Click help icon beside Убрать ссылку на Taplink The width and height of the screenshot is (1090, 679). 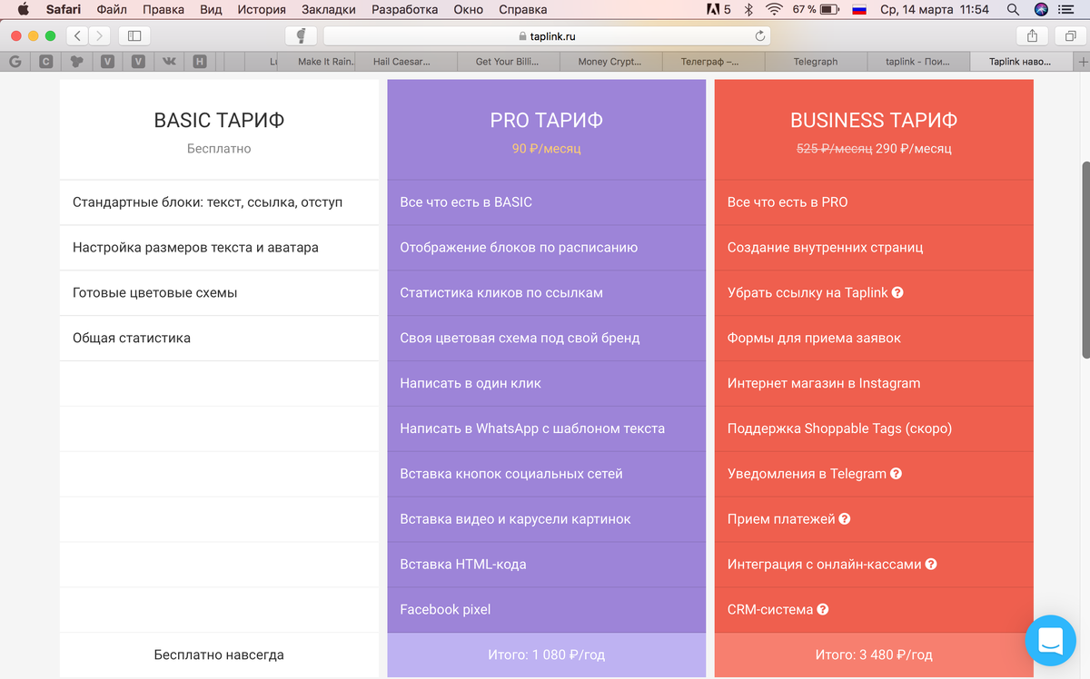(x=897, y=293)
